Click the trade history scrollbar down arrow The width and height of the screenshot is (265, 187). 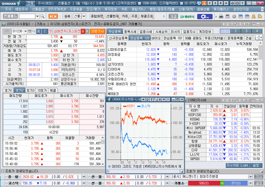tap(103, 164)
